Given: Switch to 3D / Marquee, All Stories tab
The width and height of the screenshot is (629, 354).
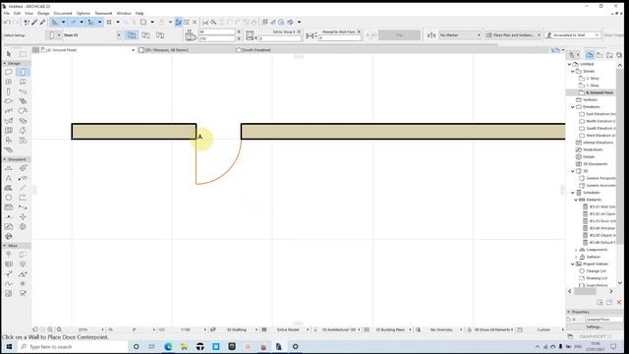Looking at the screenshot, I should pyautogui.click(x=164, y=50).
